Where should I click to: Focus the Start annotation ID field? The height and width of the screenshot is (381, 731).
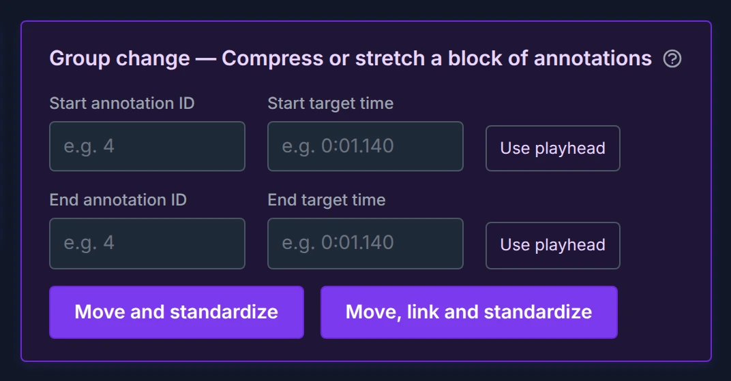point(147,146)
